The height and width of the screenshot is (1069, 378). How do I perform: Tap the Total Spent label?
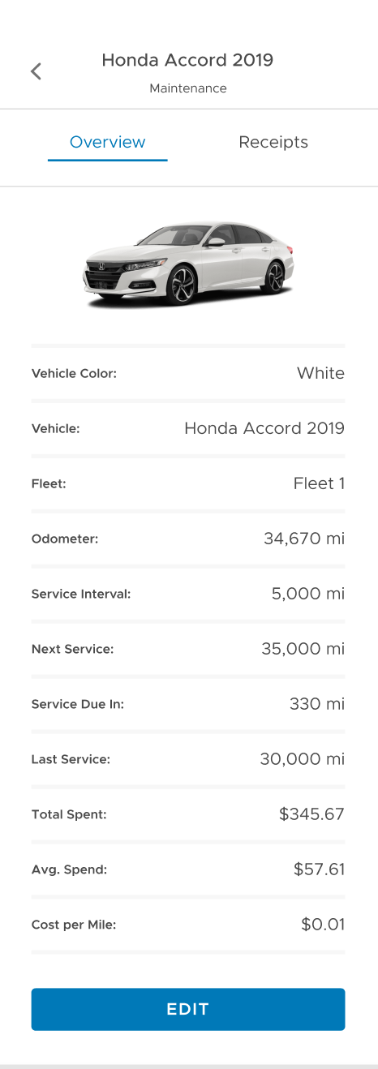pyautogui.click(x=69, y=814)
